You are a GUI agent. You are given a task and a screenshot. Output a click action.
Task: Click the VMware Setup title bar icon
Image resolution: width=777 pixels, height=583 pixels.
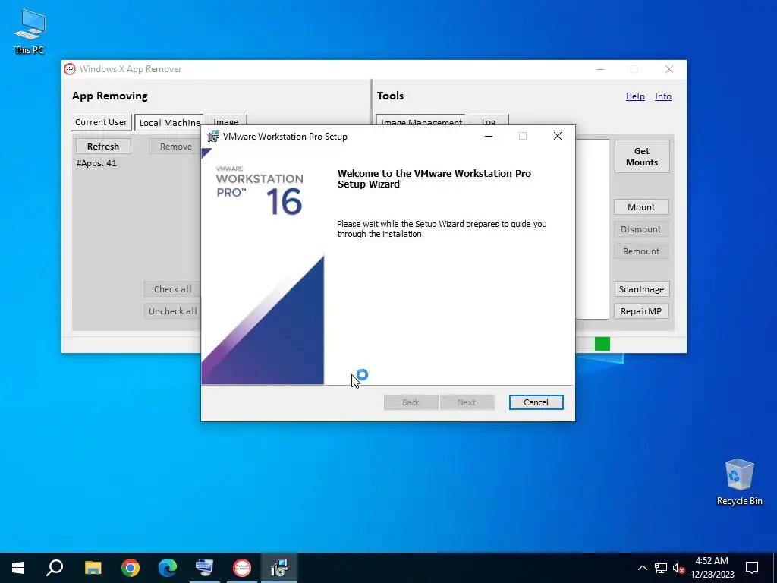click(213, 136)
